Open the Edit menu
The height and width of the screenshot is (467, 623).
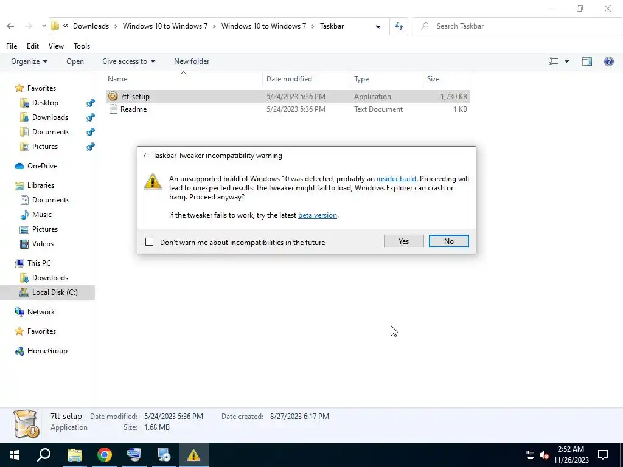pyautogui.click(x=33, y=46)
